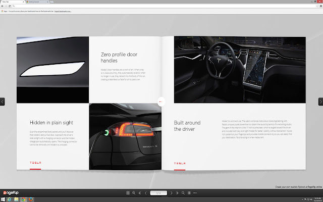This screenshot has height=202, width=323.
Task: Bookmark this page with the star icon
Action: 317,6
